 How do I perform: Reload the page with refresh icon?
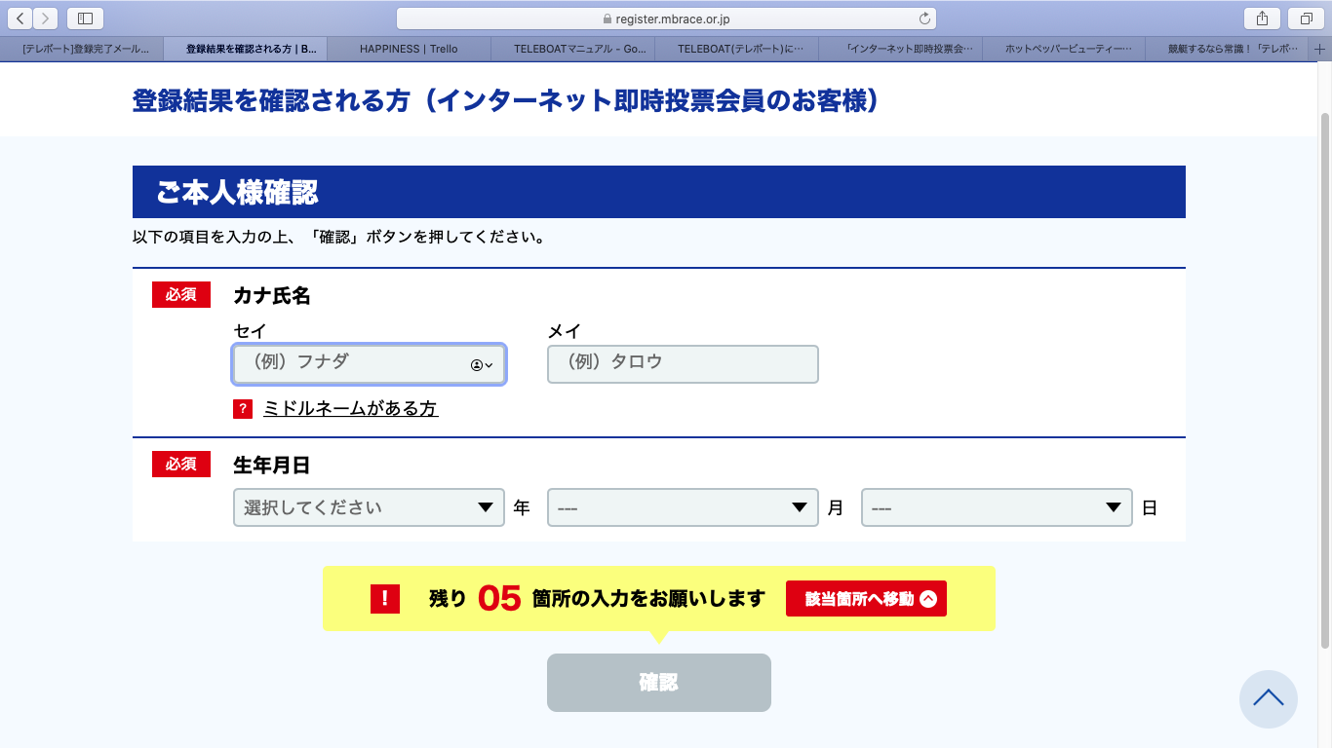coord(924,19)
